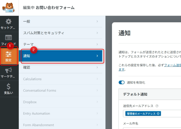Open the Form Abandonment section

61,124
